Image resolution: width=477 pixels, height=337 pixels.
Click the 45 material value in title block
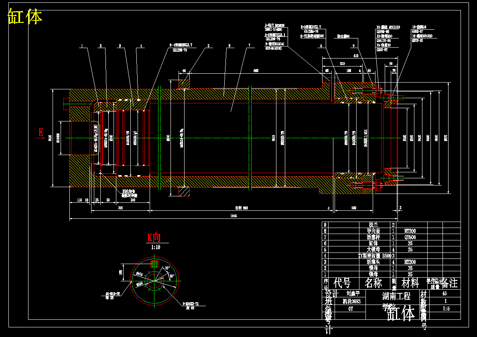pos(445,294)
